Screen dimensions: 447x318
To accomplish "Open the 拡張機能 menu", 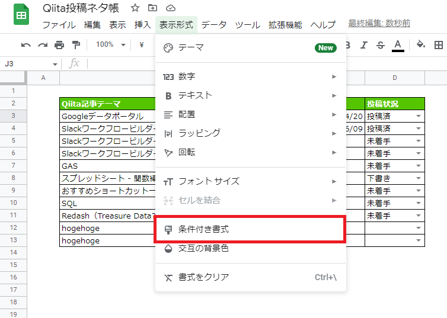I will pos(285,25).
